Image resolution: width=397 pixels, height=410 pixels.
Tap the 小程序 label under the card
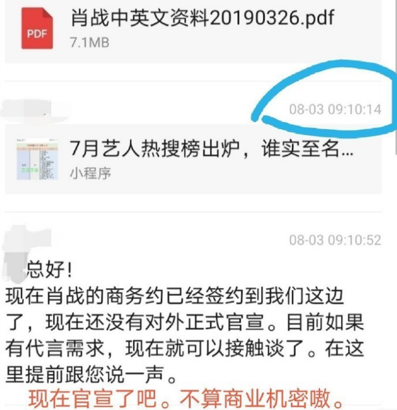click(x=91, y=173)
